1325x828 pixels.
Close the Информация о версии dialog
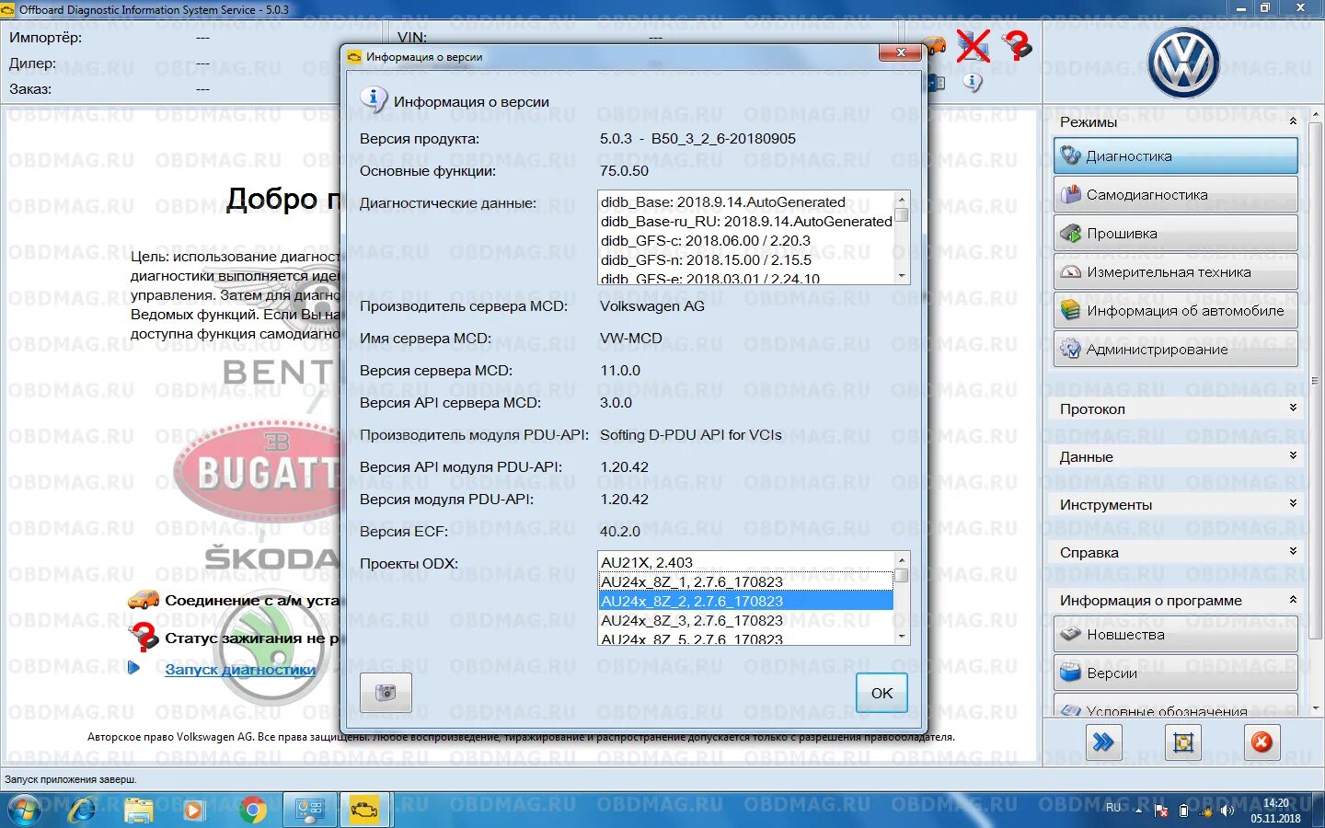coord(901,53)
